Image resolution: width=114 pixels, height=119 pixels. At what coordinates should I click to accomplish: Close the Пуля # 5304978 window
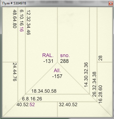coord(111,4)
